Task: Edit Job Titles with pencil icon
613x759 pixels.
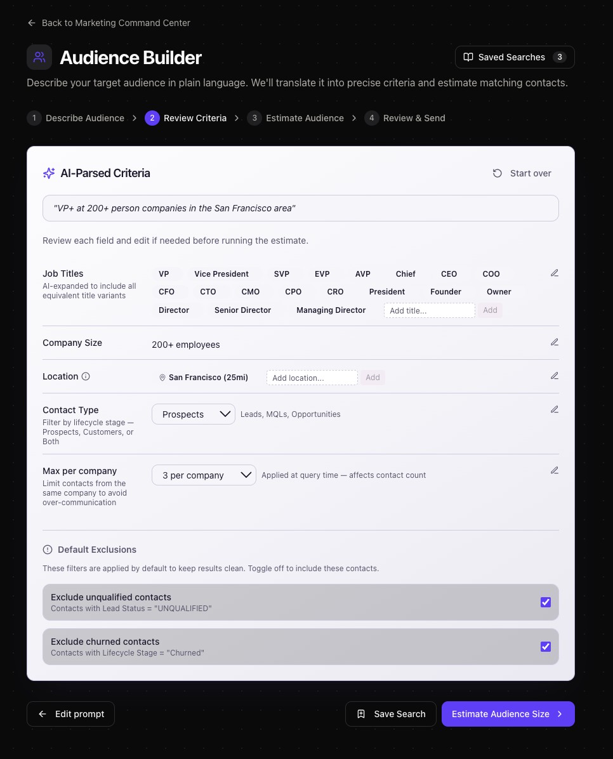Action: 555,273
